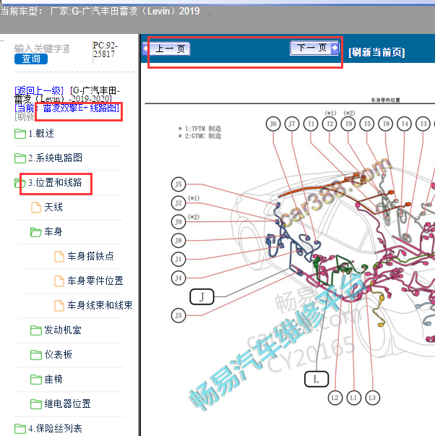Click the PC.92-25817 code text

pos(105,49)
